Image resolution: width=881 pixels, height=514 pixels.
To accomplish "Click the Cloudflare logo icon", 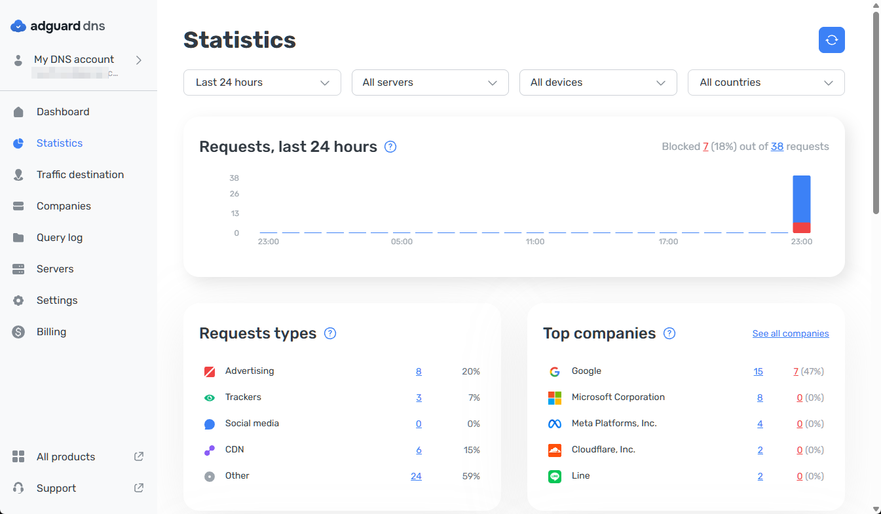I will pyautogui.click(x=555, y=450).
